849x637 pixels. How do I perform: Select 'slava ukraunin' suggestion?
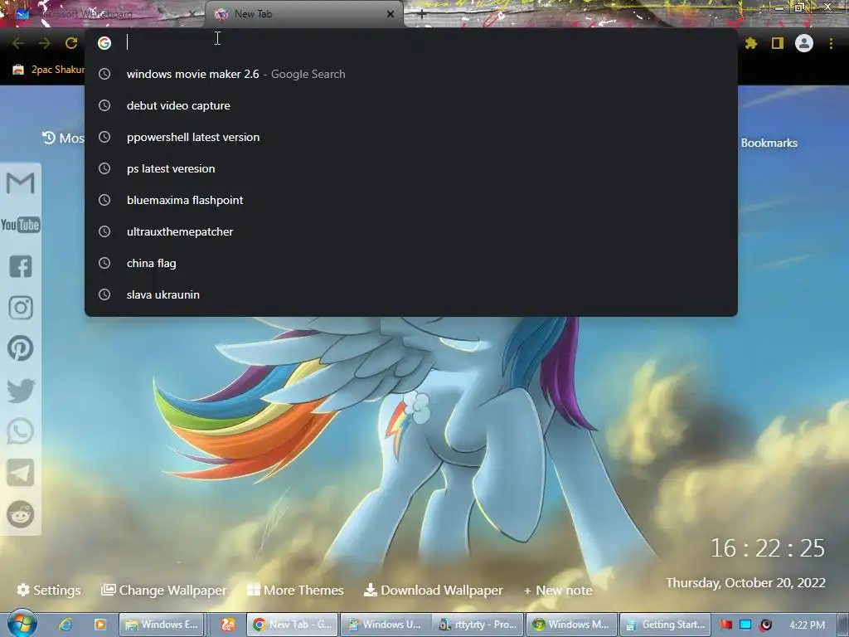pos(411,294)
